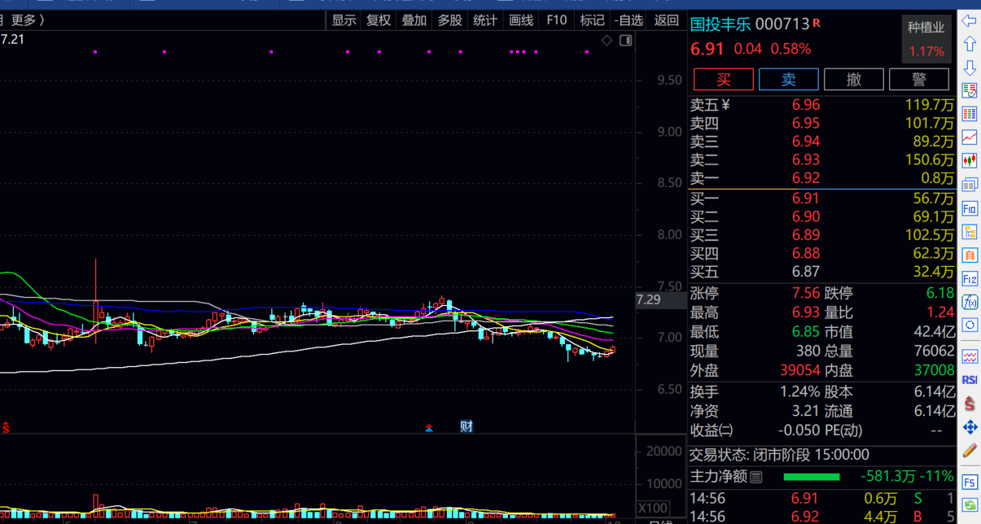Click the red S marker on chart
Screen dimensions: 981x524
[5, 427]
